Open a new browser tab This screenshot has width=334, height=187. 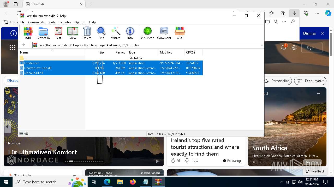pyautogui.click(x=91, y=4)
